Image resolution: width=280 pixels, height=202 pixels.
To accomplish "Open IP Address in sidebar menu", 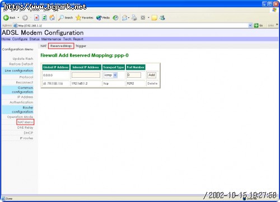I will (x=25, y=97).
